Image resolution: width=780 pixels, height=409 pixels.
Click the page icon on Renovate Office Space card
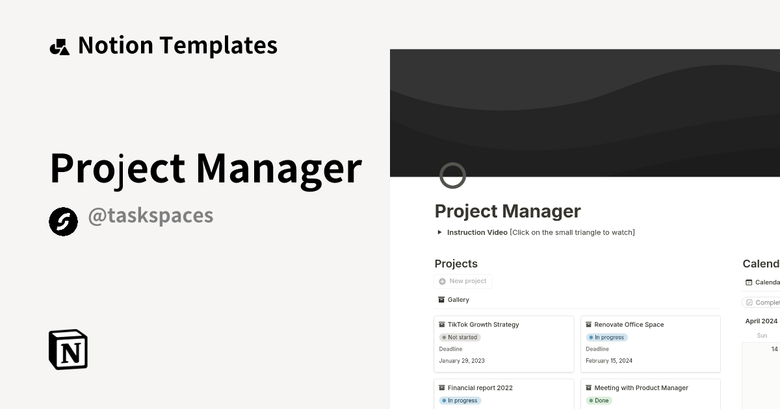(x=589, y=324)
